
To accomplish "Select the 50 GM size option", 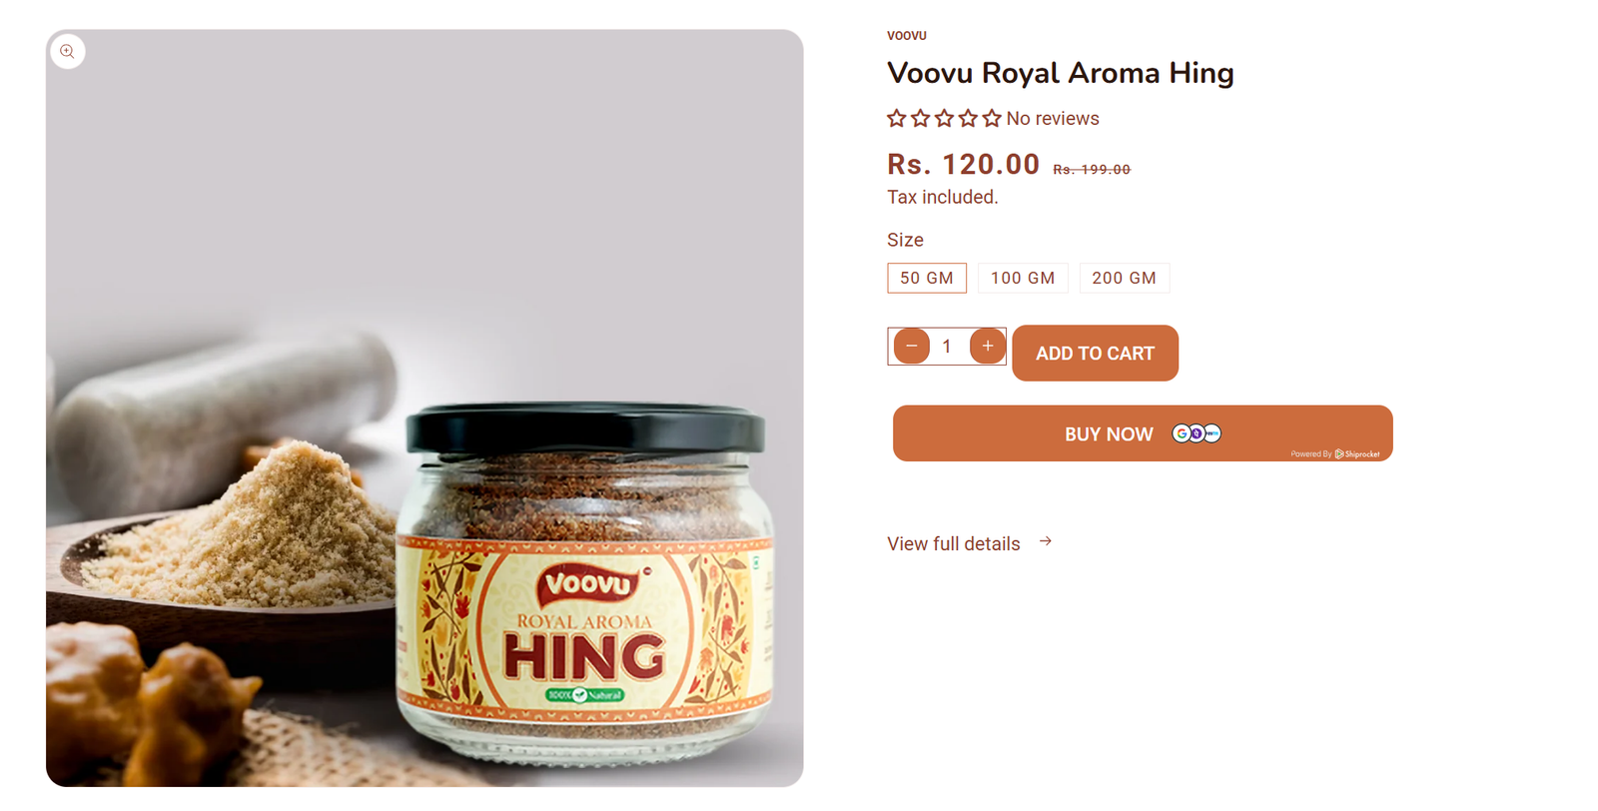I will click(x=927, y=278).
